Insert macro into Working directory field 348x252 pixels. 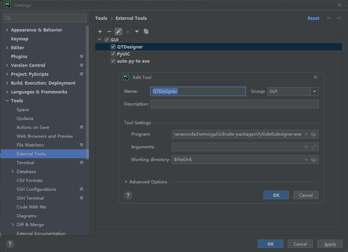[x=306, y=160]
